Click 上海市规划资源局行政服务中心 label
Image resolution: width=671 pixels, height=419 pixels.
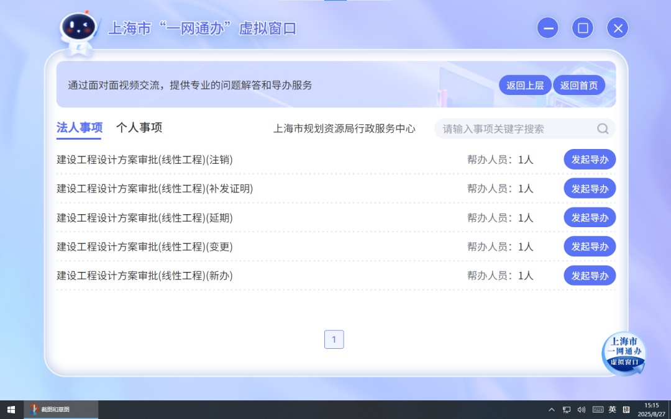click(344, 128)
